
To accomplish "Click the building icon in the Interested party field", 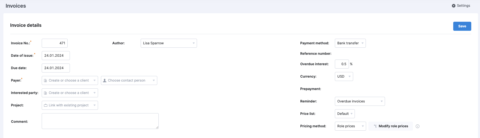I will pos(45,93).
